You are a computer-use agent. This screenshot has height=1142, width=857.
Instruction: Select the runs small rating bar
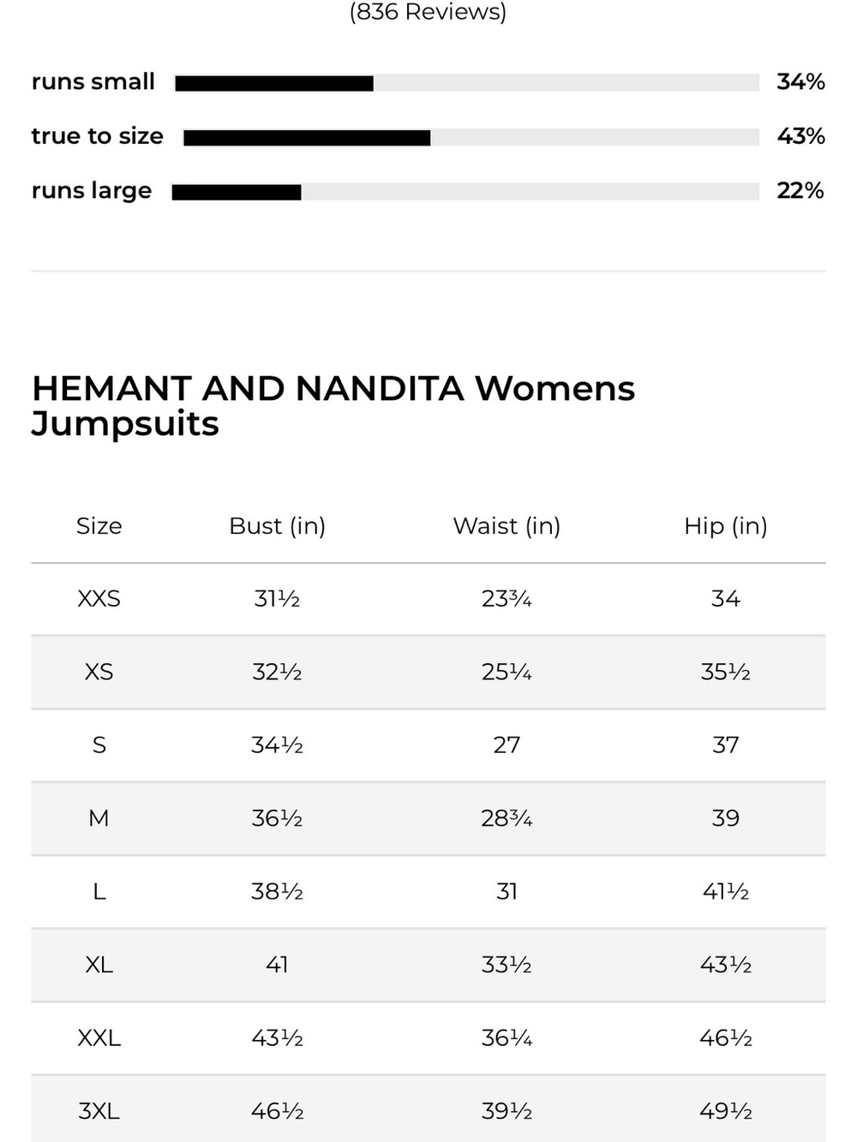click(467, 83)
